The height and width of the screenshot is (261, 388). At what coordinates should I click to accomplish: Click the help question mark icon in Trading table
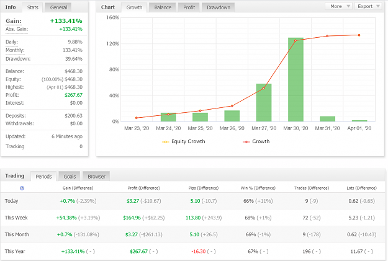pos(22,188)
